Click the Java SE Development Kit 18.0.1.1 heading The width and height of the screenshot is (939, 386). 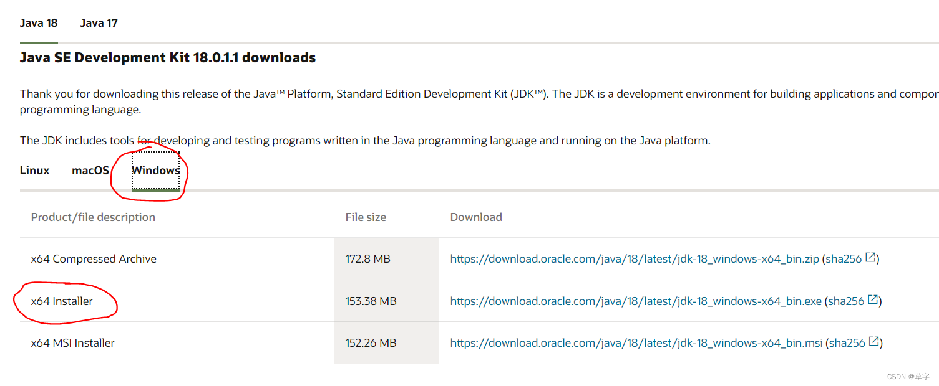(168, 58)
